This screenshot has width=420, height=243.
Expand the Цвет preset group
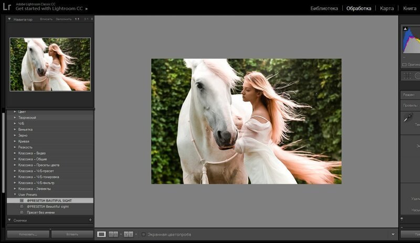(x=15, y=112)
